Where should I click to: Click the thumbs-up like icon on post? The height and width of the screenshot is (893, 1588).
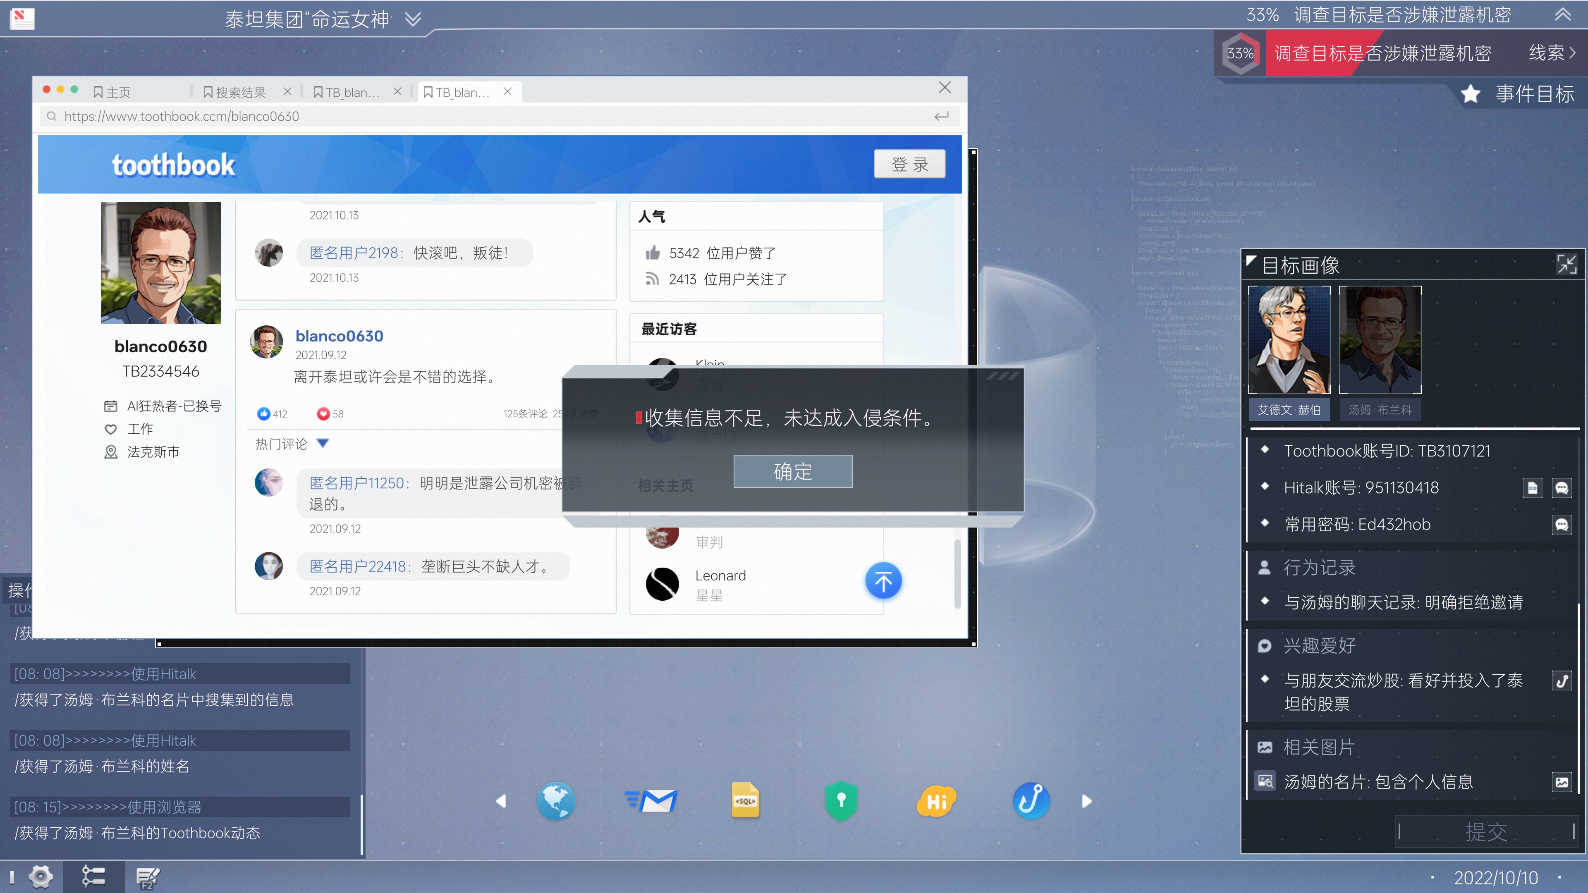coord(264,413)
